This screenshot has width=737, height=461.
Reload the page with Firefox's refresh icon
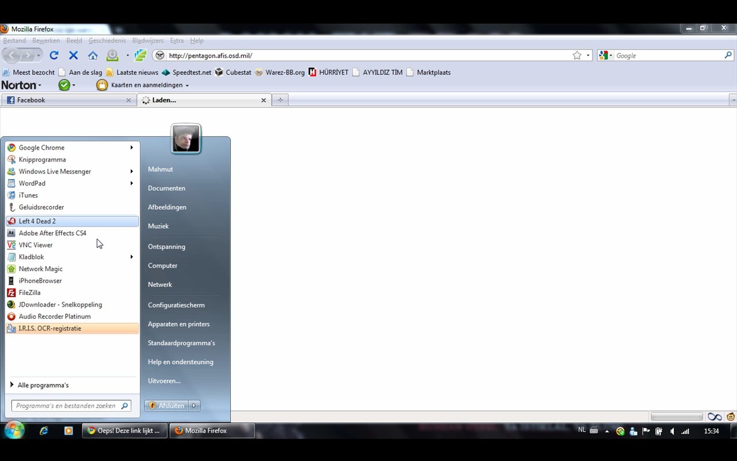(x=54, y=55)
